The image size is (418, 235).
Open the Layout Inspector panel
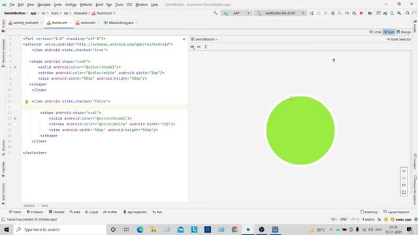(396, 211)
